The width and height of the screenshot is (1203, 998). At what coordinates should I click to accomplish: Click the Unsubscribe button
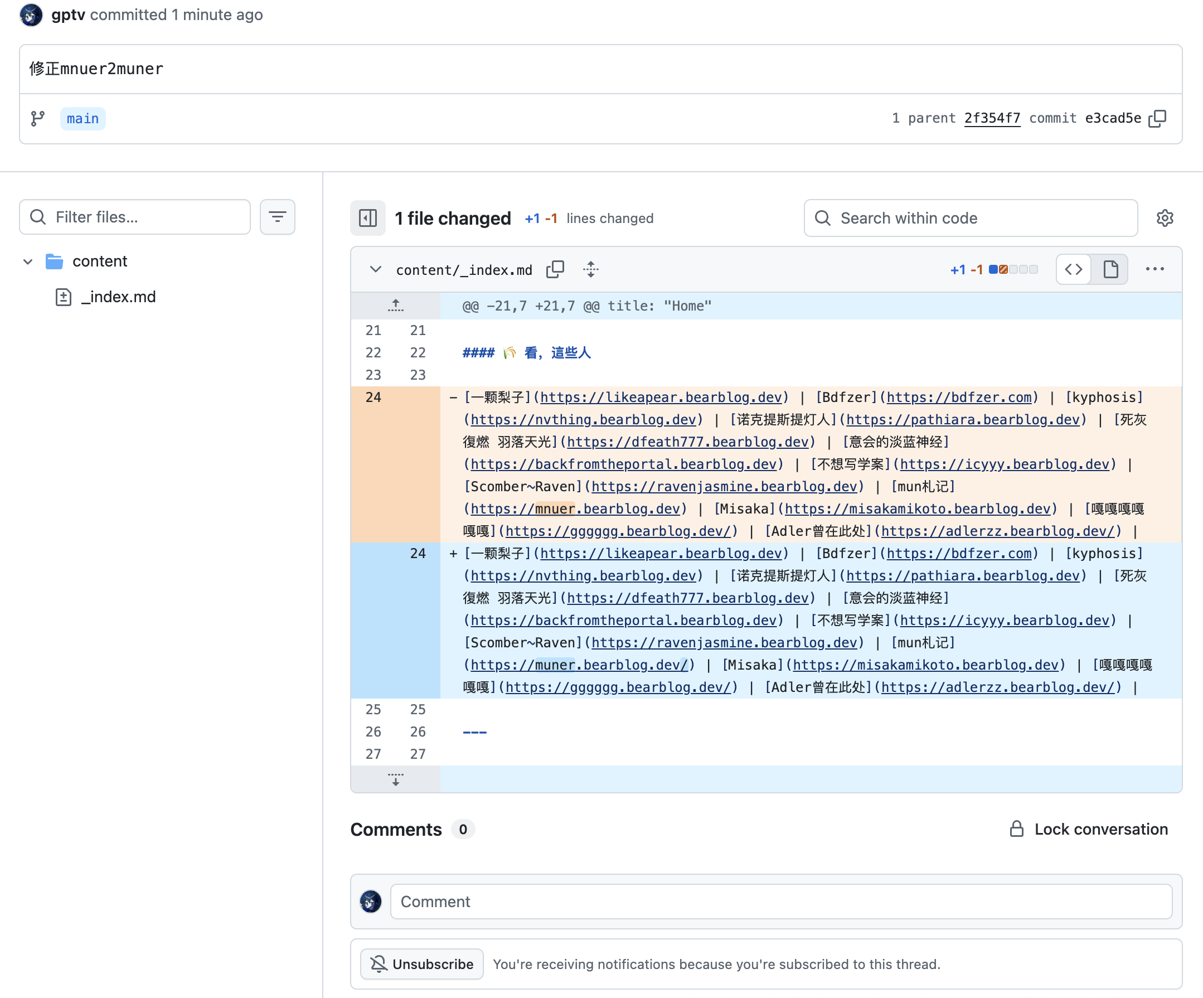[x=421, y=964]
